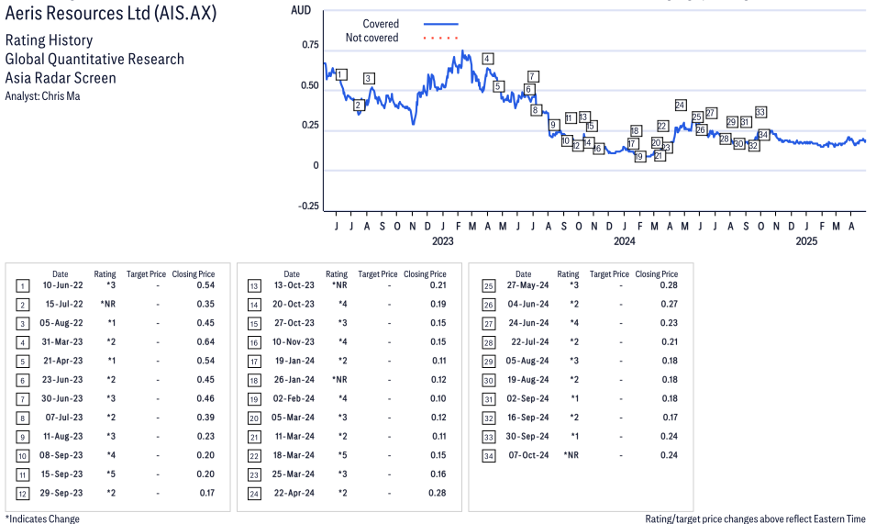Click the '26-Jan-24' date cell
Screen dimensions: 876x524
click(x=294, y=380)
